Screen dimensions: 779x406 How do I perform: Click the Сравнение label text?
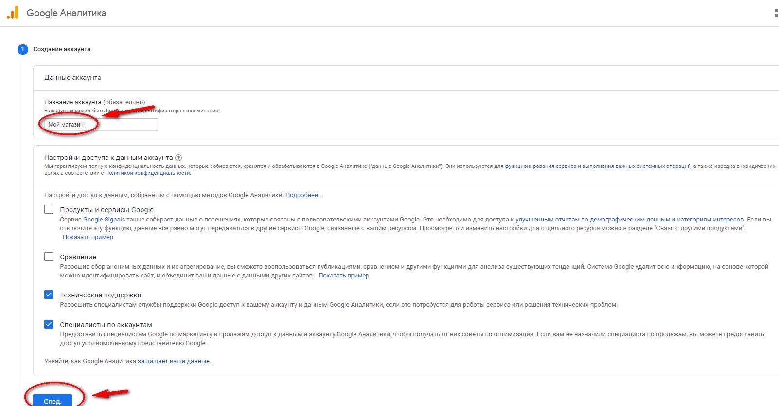[x=78, y=257]
